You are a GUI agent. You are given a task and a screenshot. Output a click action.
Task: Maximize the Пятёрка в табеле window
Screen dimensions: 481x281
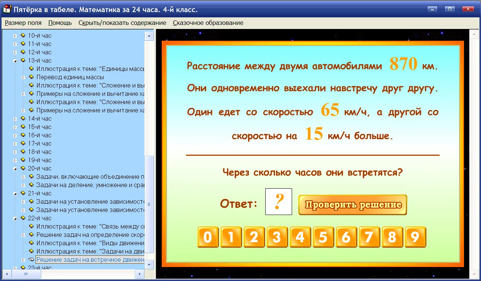click(450, 9)
